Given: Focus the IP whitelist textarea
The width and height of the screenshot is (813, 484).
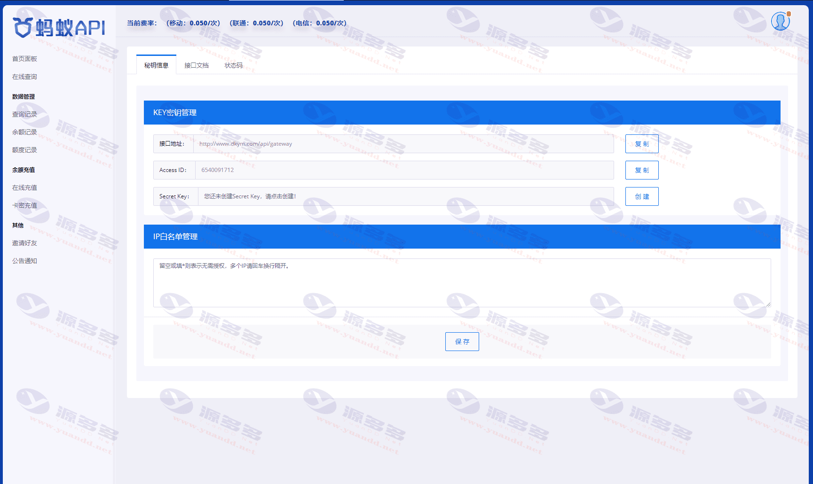Looking at the screenshot, I should pos(462,283).
